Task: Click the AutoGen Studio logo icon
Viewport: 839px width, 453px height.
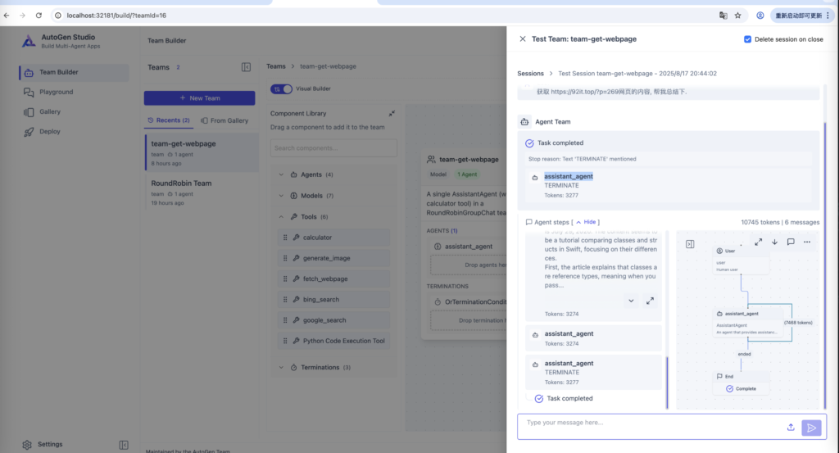Action: click(x=29, y=41)
